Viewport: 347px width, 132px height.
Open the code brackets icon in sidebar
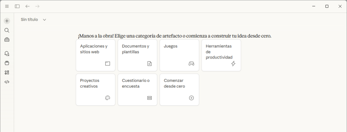[x=7, y=82]
